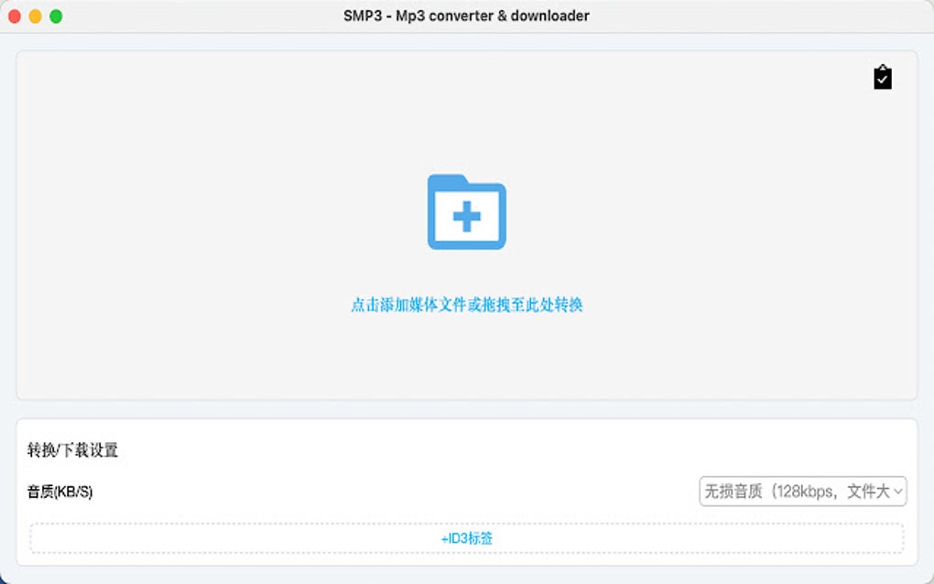This screenshot has width=934, height=584.
Task: Click the checkmark clipboard in the top-right corner
Action: tap(882, 78)
